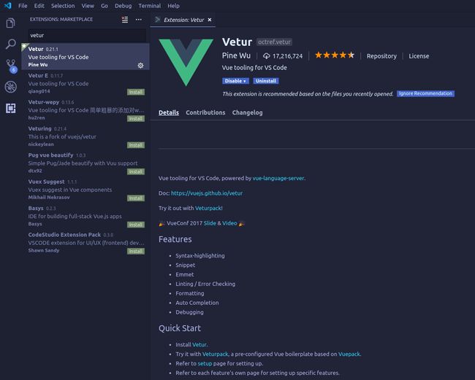Switch to the Details tab

coord(169,112)
